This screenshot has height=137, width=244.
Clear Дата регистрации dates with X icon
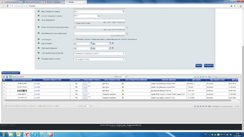[x=113, y=48]
